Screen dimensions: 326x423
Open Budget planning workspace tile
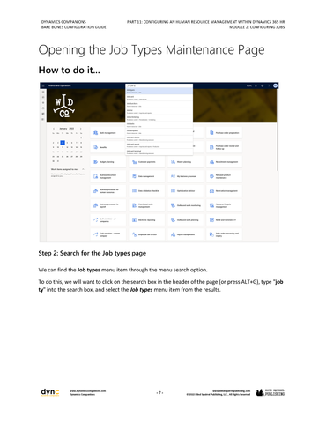(108, 162)
